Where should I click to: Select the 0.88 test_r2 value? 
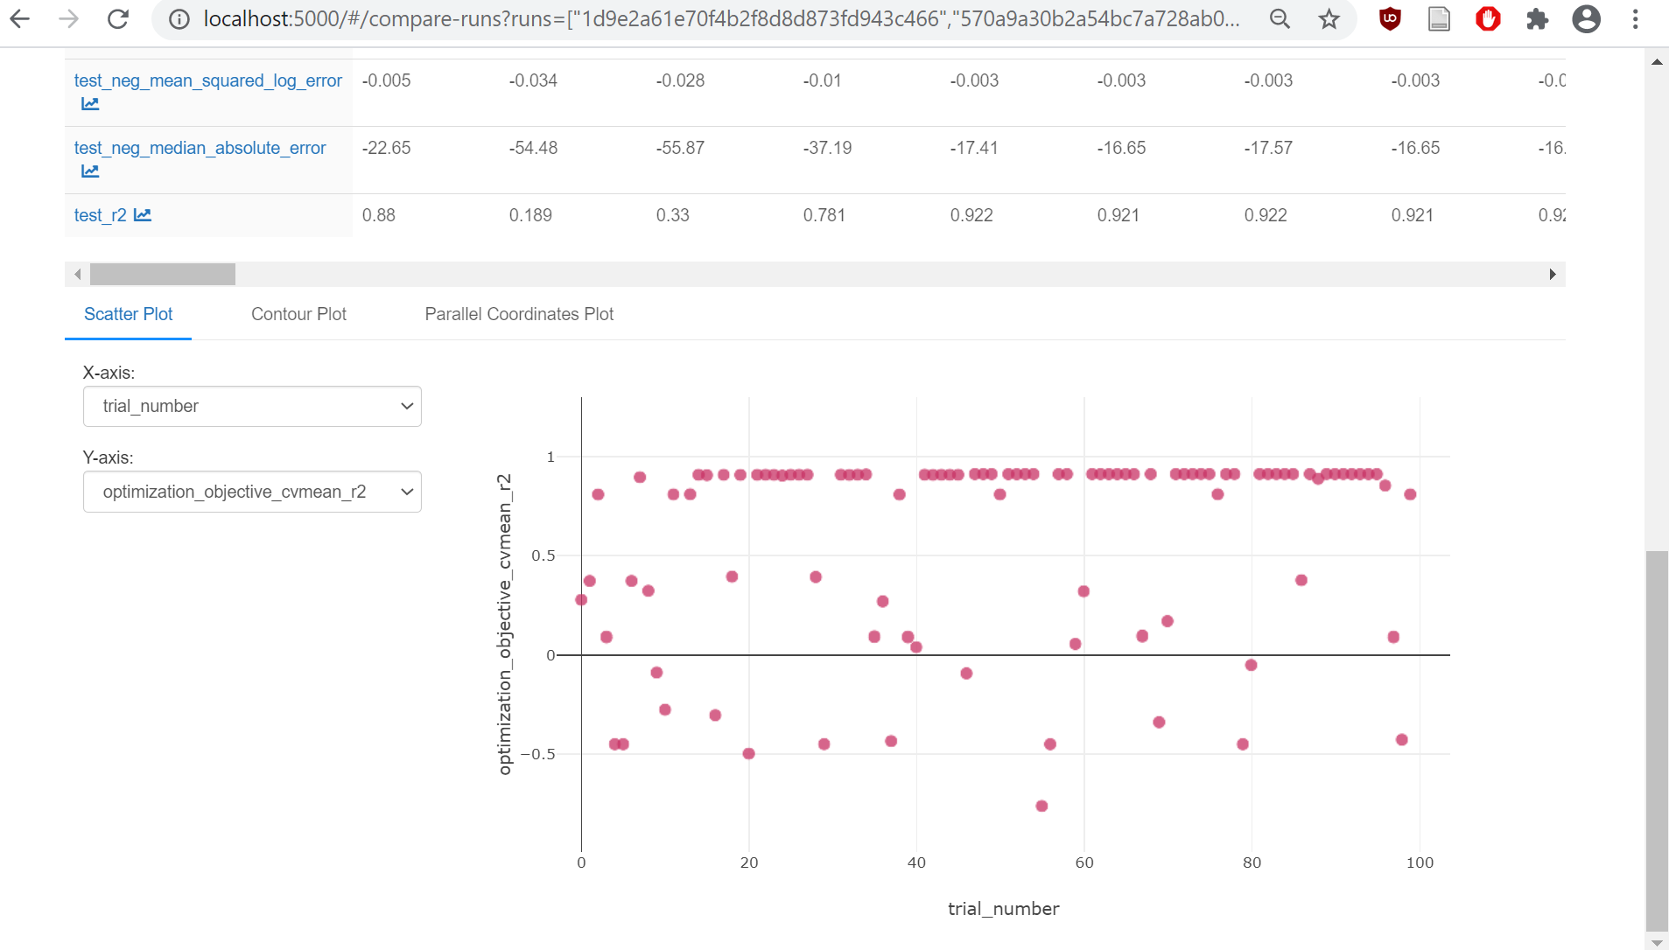coord(379,215)
